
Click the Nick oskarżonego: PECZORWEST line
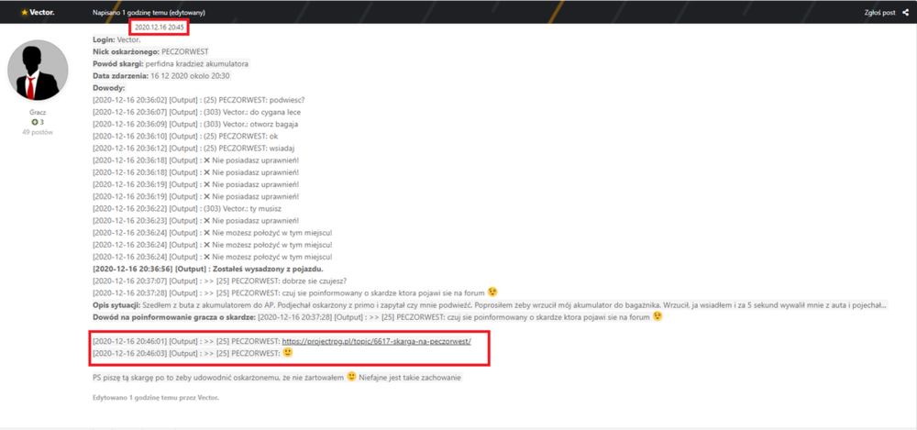coord(150,51)
